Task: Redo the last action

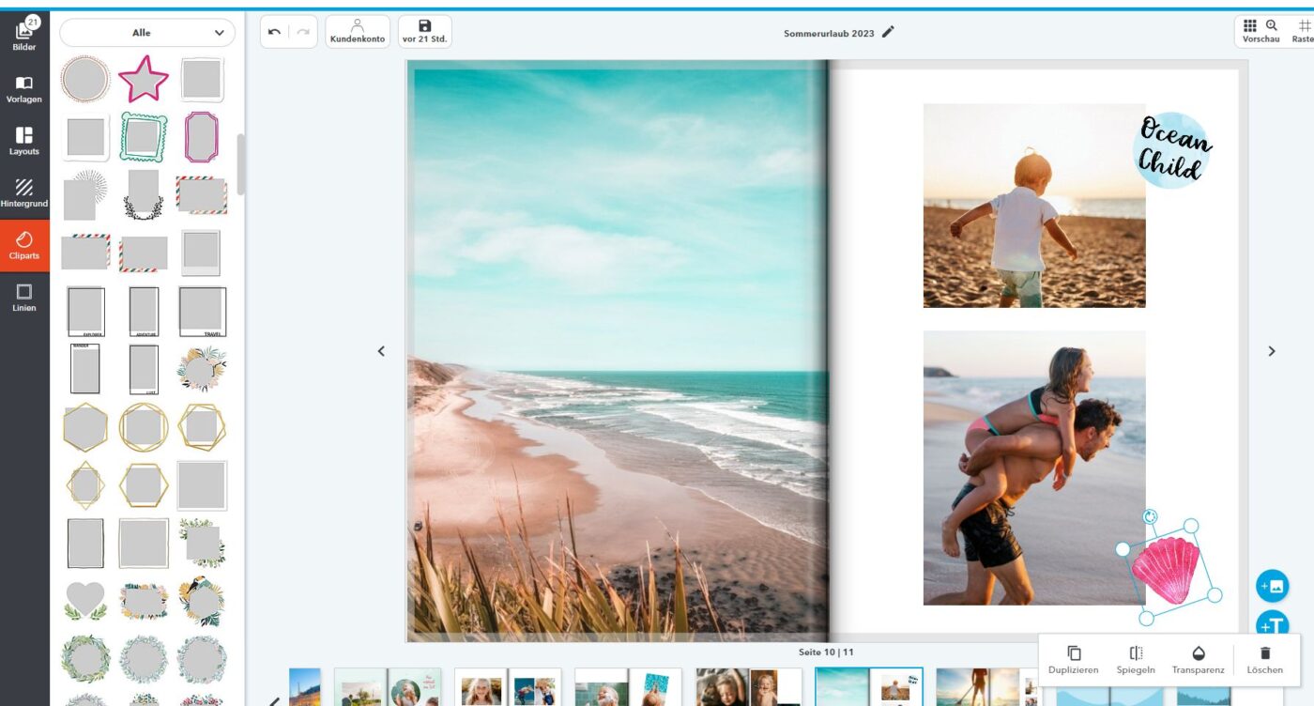Action: point(303,32)
